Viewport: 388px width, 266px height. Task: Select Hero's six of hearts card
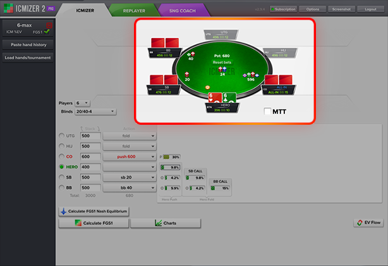pos(215,98)
